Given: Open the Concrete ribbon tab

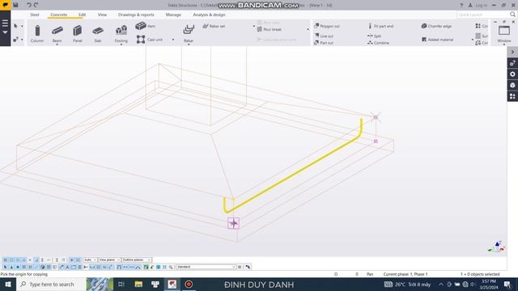Looking at the screenshot, I should coord(59,15).
